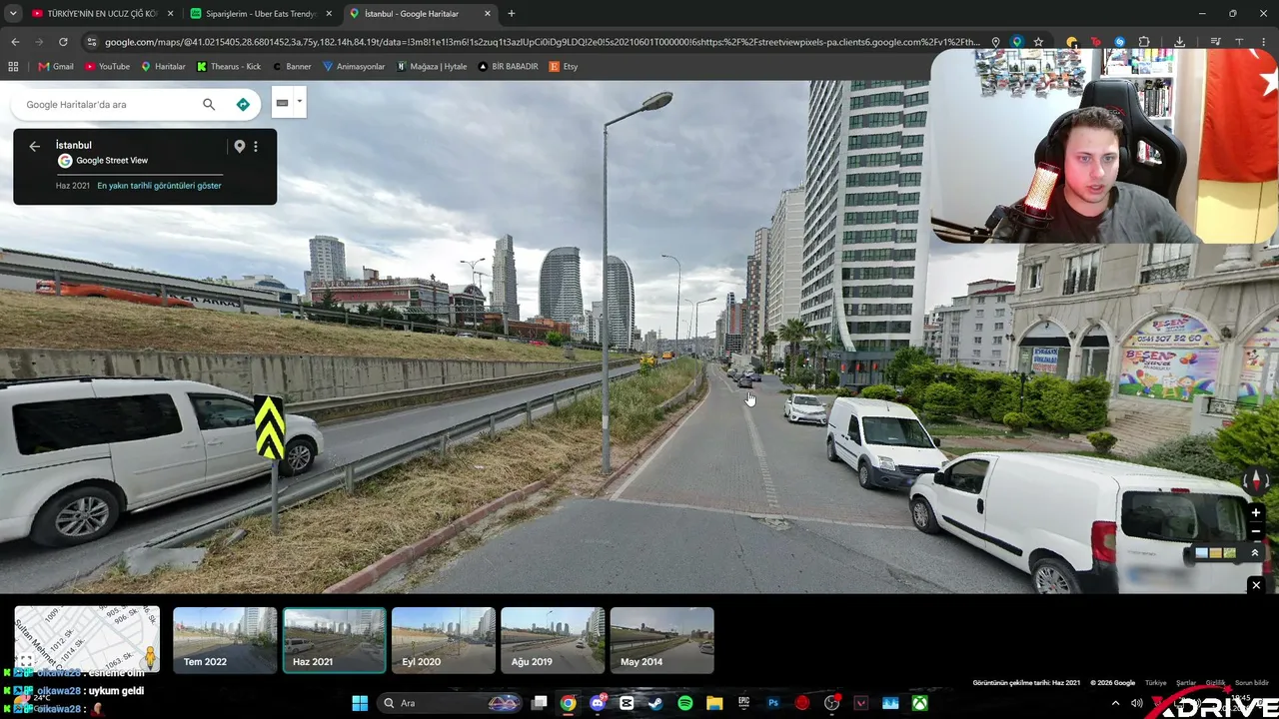The image size is (1279, 719).
Task: Open the Etsy bookmark
Action: [x=564, y=67]
